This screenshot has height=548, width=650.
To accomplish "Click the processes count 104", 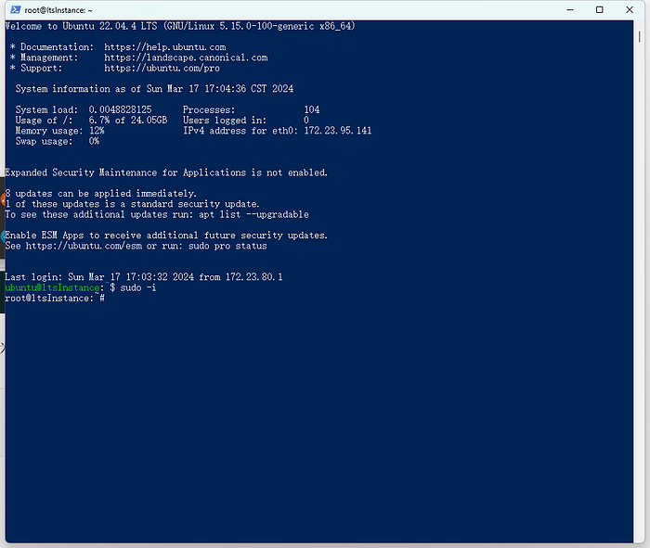I will point(312,109).
